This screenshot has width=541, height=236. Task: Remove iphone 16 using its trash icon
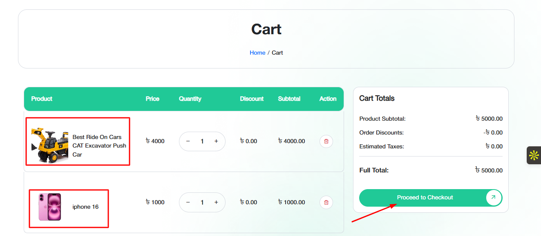(x=326, y=202)
